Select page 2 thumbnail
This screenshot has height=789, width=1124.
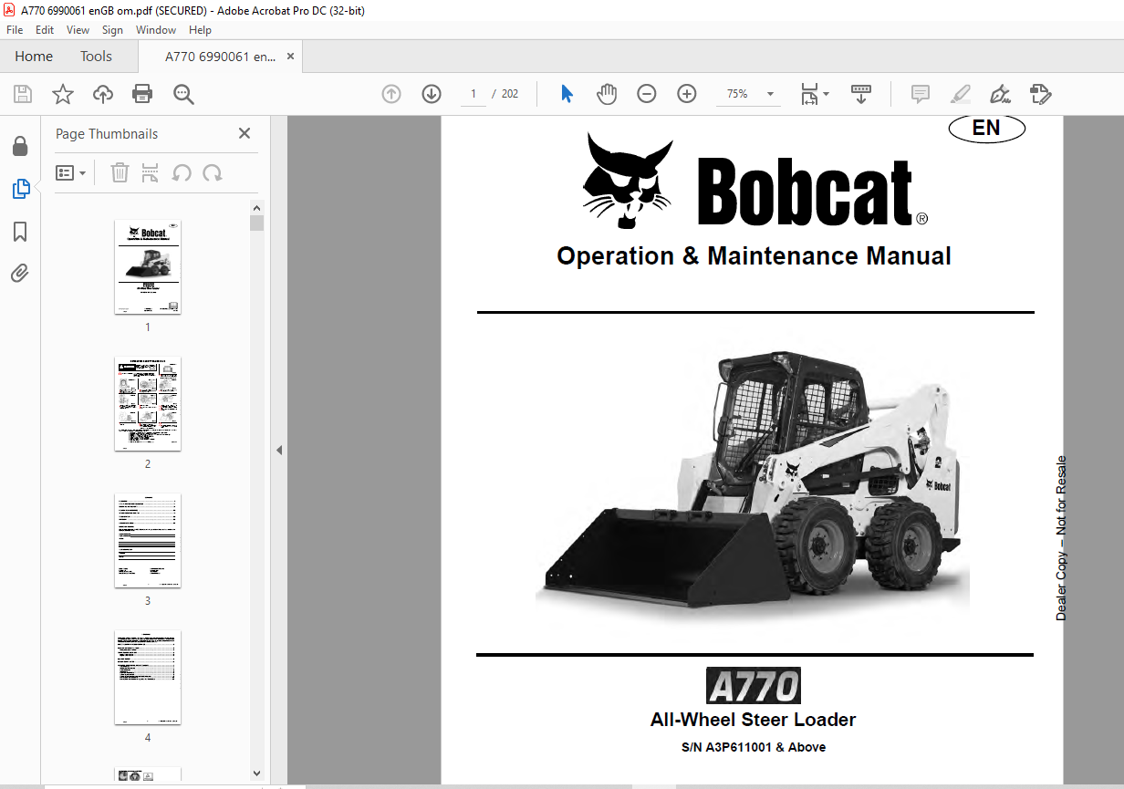coord(148,403)
